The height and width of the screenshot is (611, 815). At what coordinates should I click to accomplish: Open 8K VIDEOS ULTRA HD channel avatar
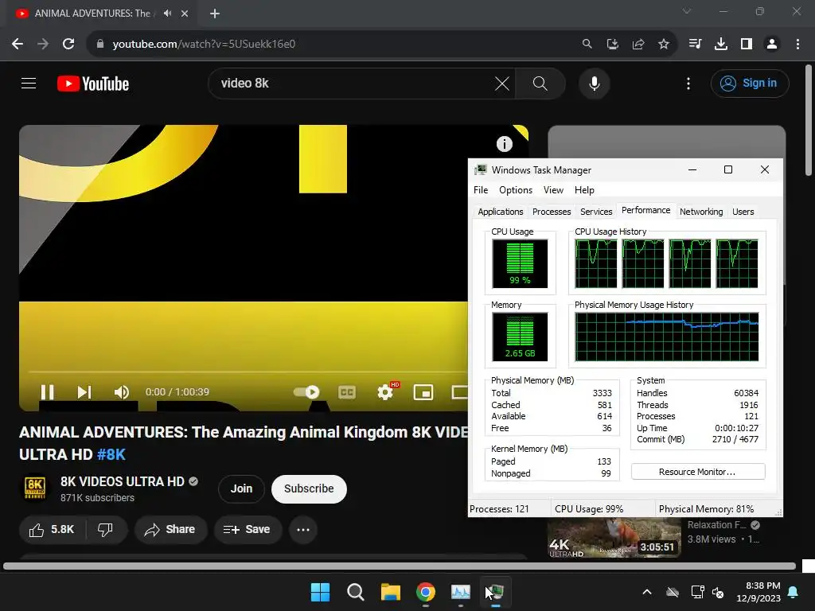click(x=35, y=488)
